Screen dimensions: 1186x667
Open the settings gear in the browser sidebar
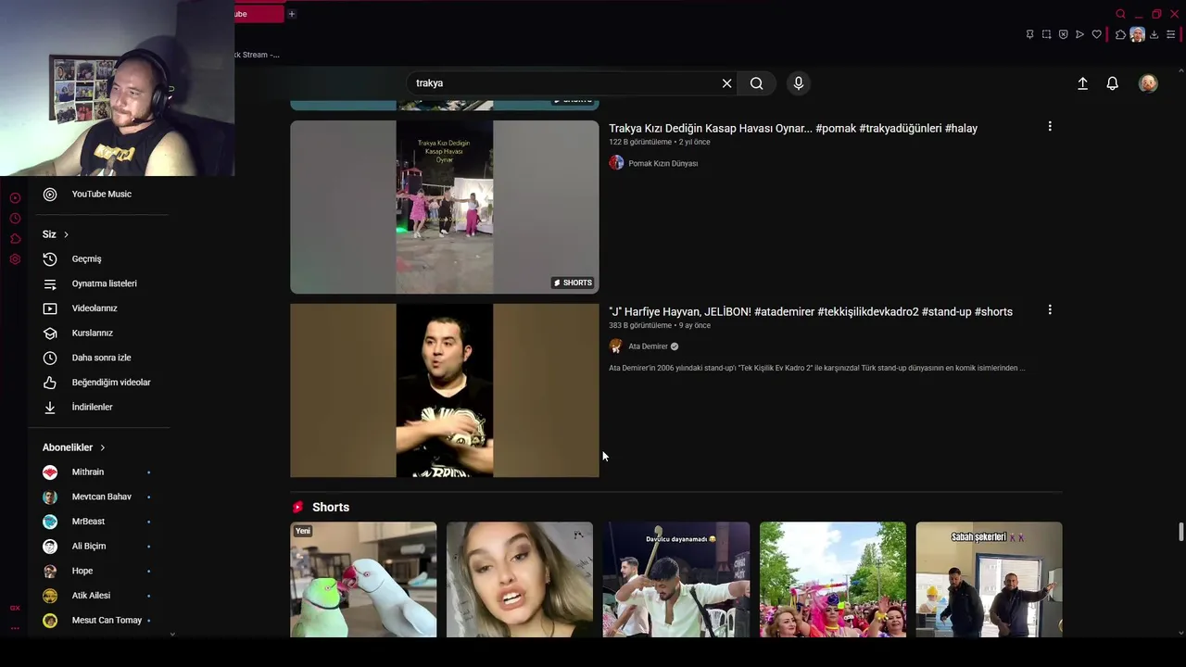pos(15,259)
